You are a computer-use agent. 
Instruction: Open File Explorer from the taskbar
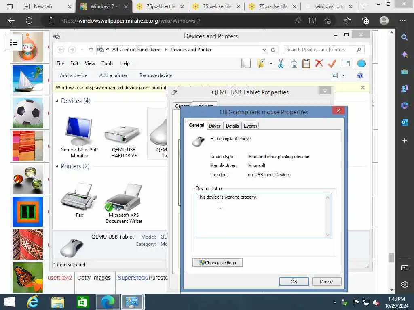tap(57, 302)
